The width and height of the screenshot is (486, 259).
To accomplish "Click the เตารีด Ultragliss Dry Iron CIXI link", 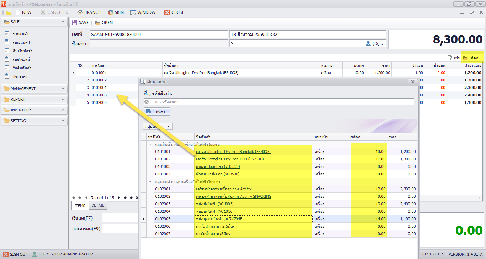I will tap(230, 159).
